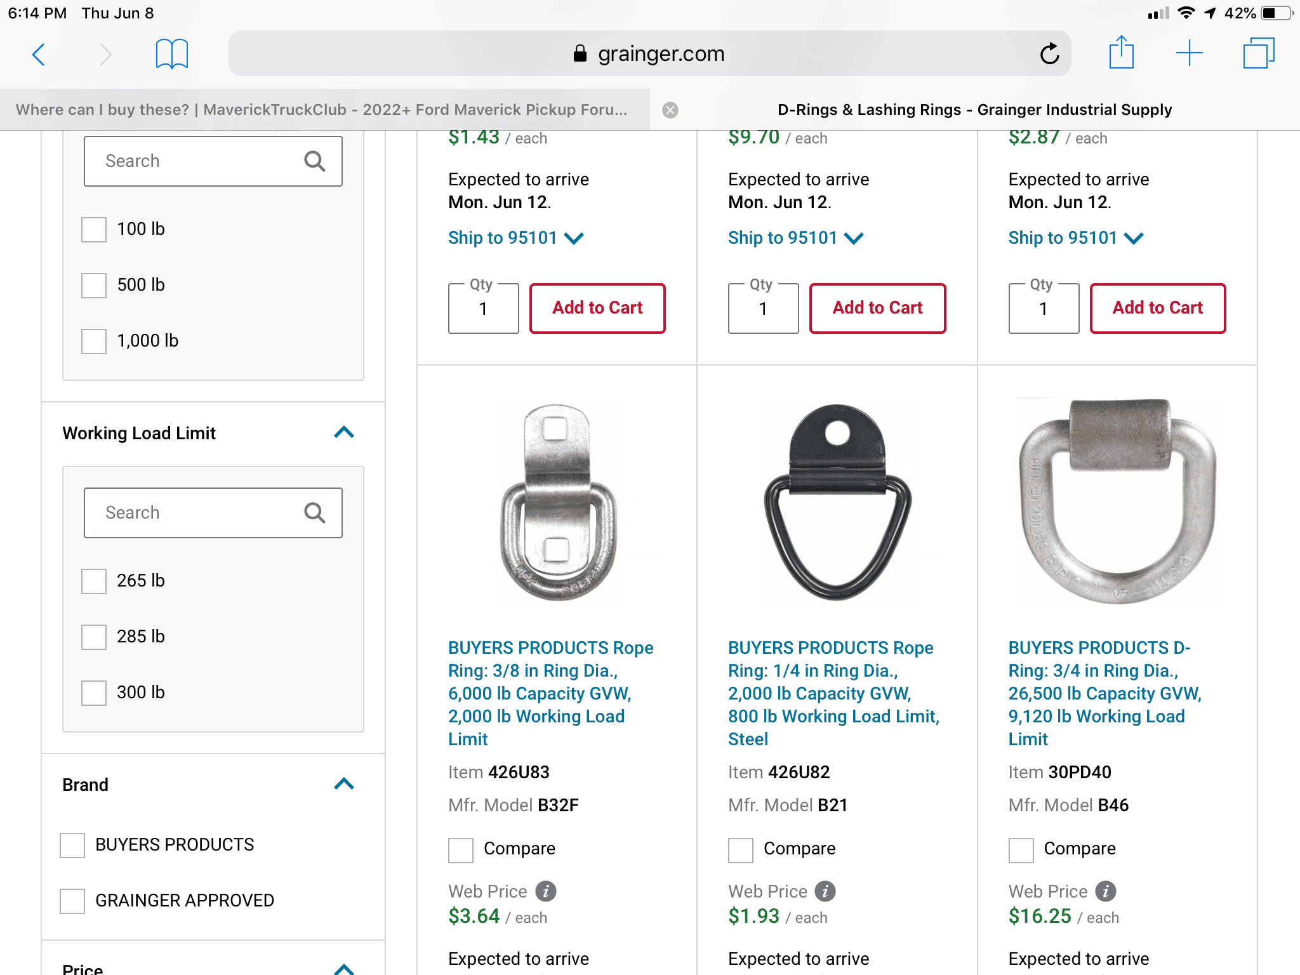Tick Compare for item 426U83
The image size is (1300, 975).
461,850
